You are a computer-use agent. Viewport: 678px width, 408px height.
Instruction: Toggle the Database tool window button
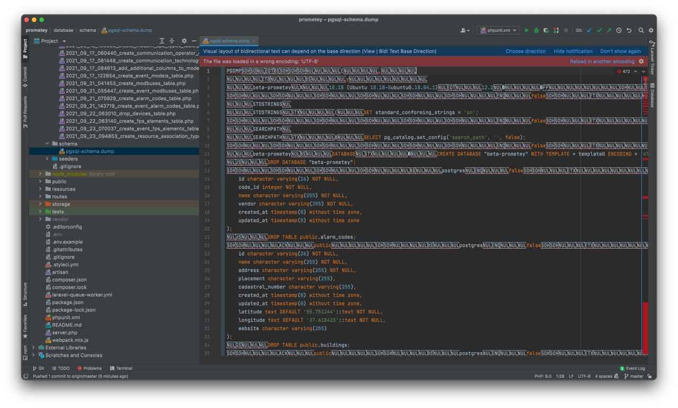(x=653, y=95)
